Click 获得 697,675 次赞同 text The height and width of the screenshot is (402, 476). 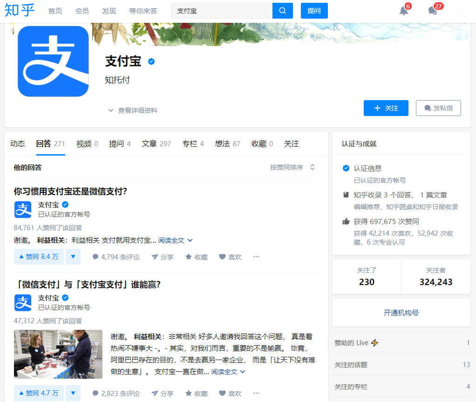[386, 222]
